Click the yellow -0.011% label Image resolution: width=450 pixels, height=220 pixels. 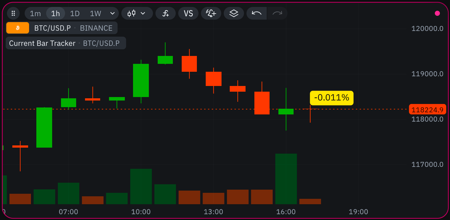click(331, 98)
